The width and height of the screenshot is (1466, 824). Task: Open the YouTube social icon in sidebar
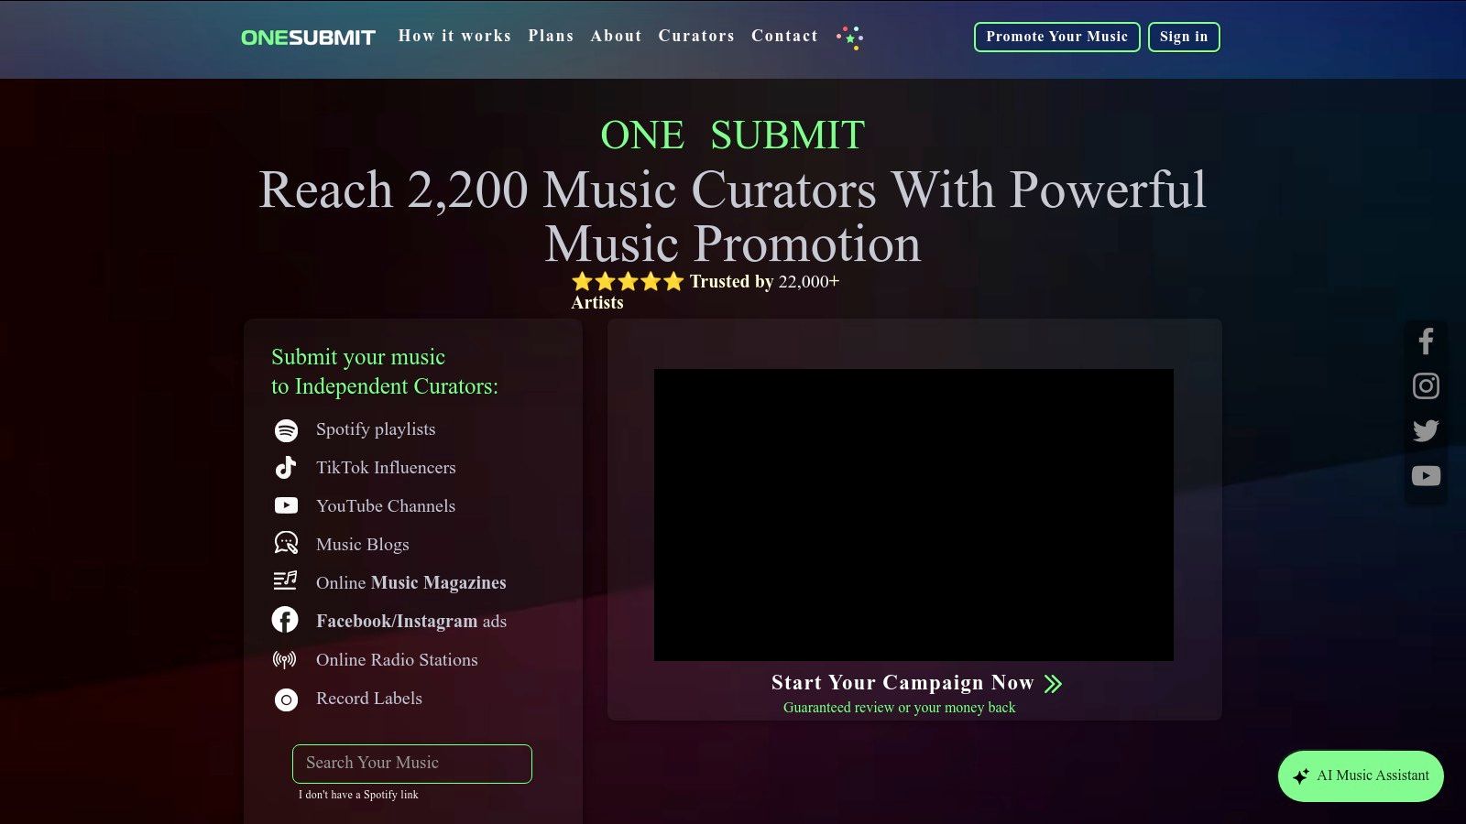click(1426, 476)
